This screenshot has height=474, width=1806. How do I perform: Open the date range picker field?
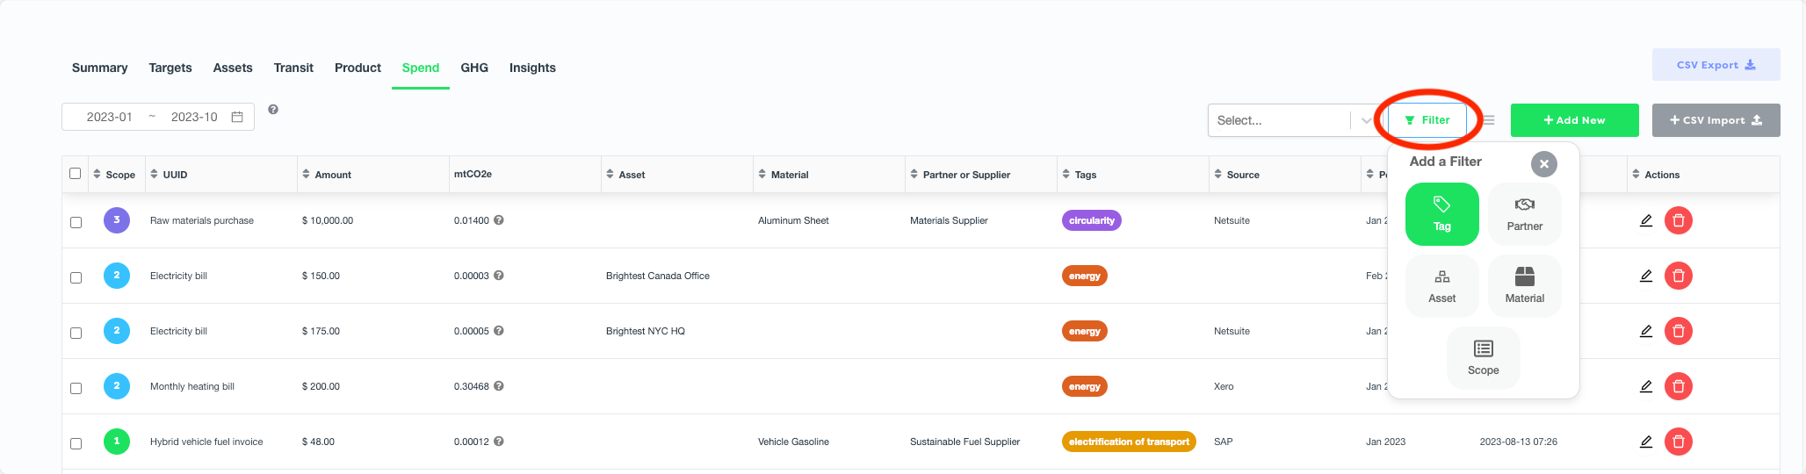coord(158,117)
